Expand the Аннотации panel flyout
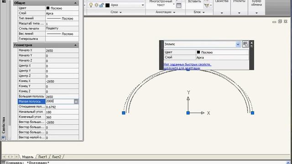This screenshot has height=164, width=292. (165, 12)
